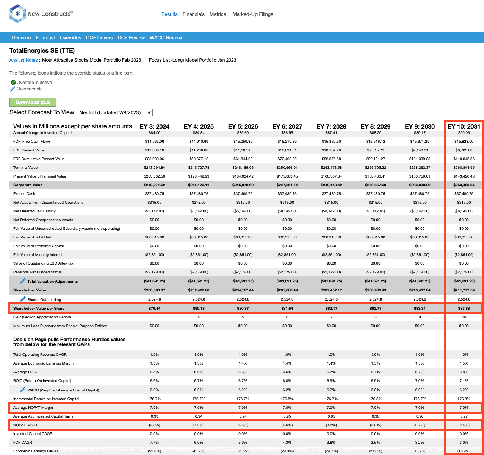Click the EY 9: 2030 column header
This screenshot has height=455, width=484.
tap(420, 126)
